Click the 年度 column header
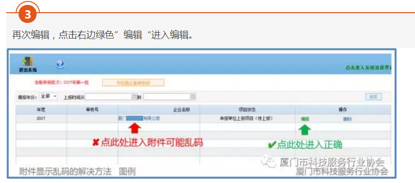 click(x=41, y=109)
